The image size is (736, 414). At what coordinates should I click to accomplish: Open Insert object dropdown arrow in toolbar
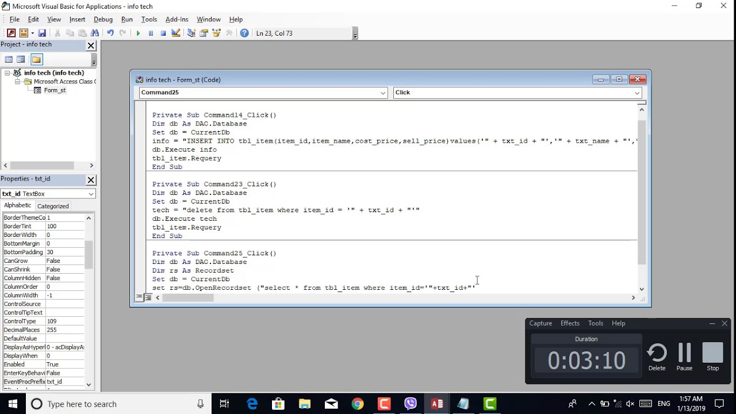click(32, 33)
